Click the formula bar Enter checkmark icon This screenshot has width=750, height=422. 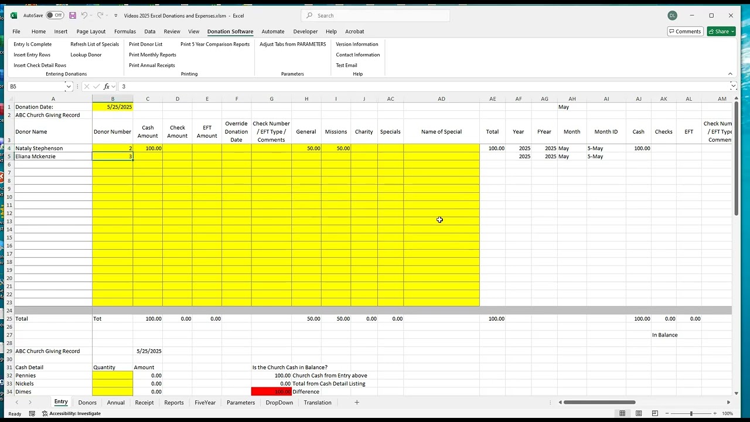(x=97, y=87)
